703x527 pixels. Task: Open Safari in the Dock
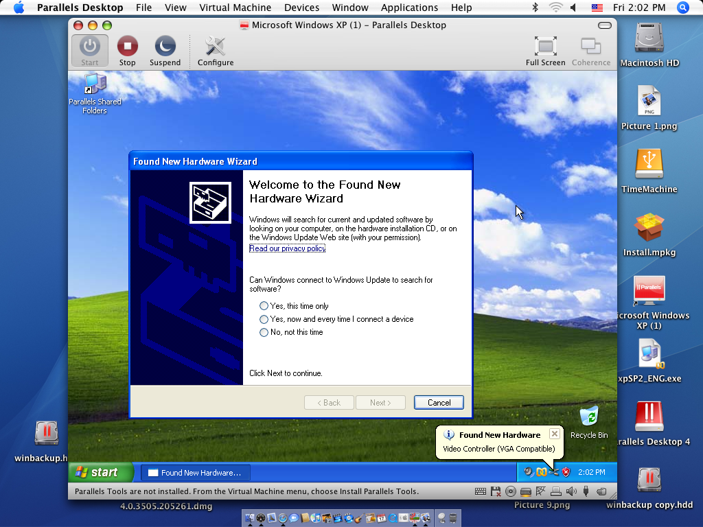pos(283,518)
